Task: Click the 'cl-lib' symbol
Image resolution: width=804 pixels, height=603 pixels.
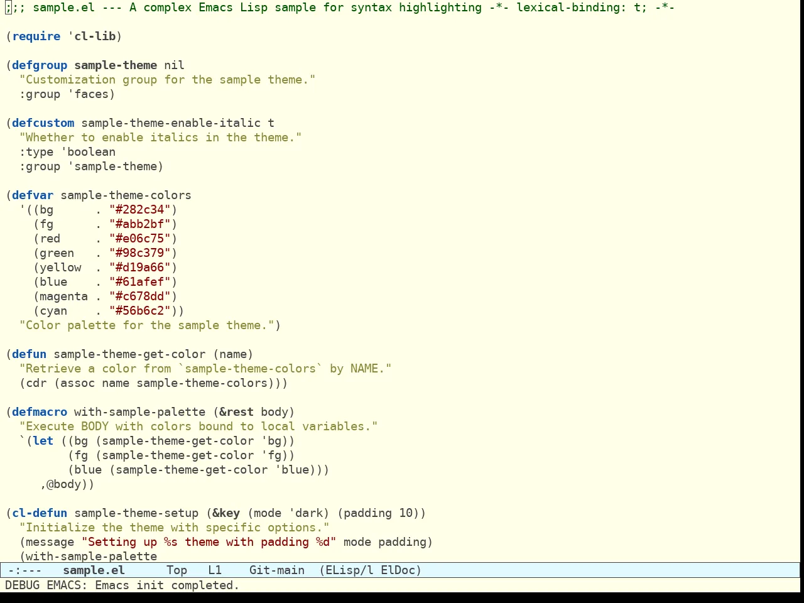Action: [95, 36]
